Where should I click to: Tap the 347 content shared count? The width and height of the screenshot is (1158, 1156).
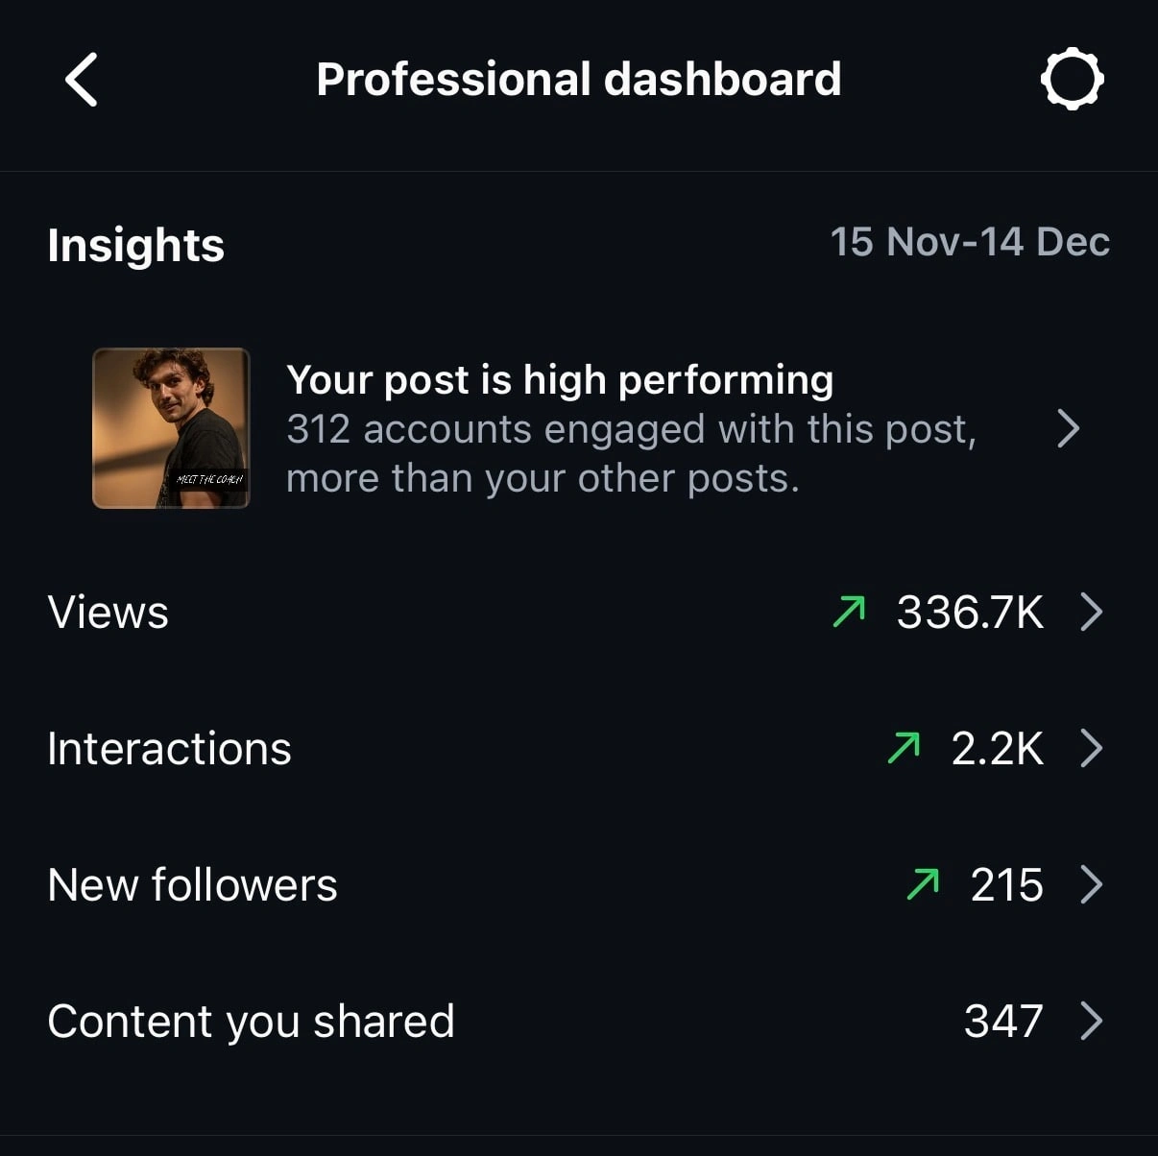1003,1022
